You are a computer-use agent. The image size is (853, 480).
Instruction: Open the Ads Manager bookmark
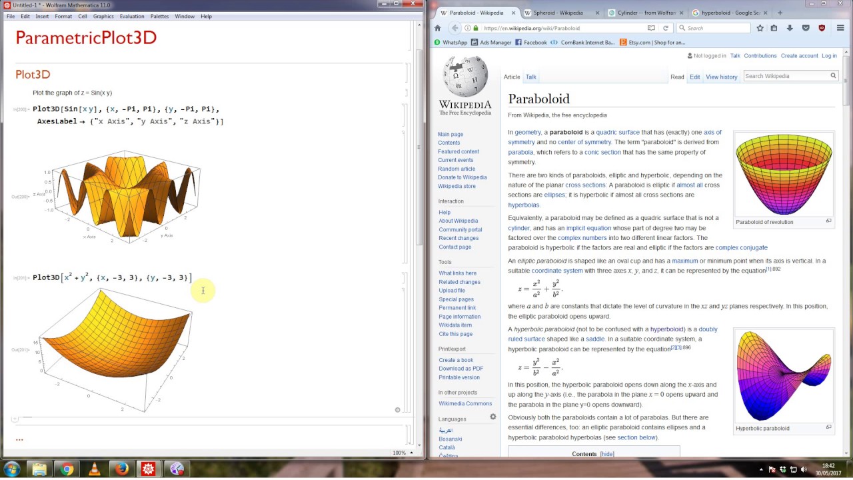491,42
